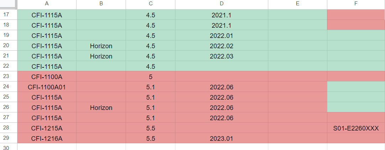
Task: Select the Horizon cell in row 26
Action: pyautogui.click(x=101, y=107)
